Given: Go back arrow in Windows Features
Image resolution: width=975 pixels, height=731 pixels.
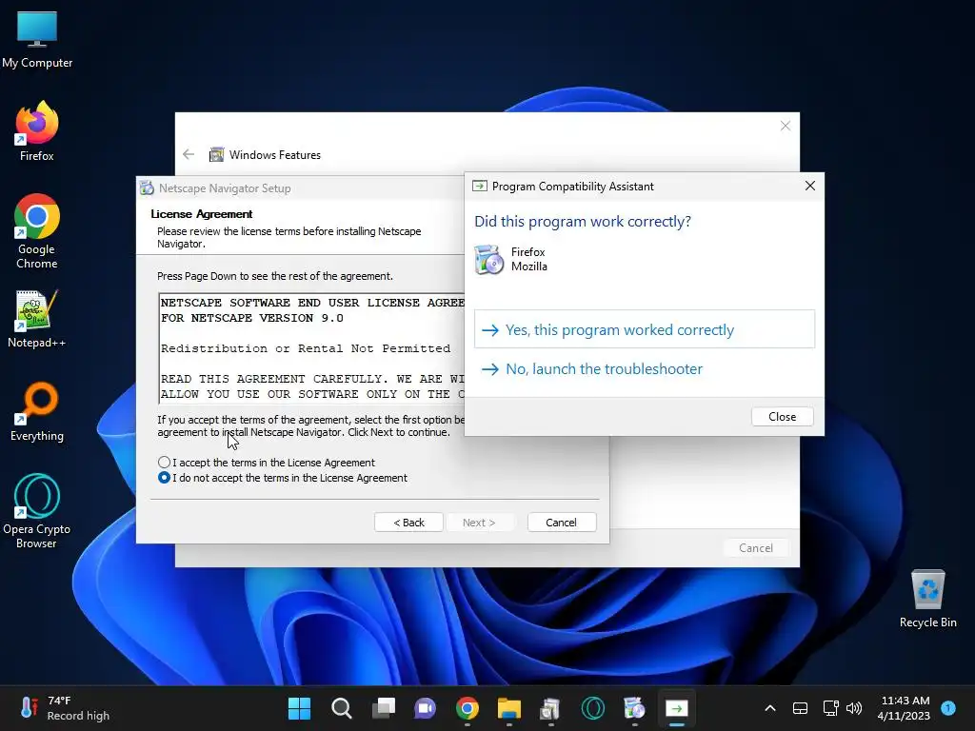Looking at the screenshot, I should [189, 155].
